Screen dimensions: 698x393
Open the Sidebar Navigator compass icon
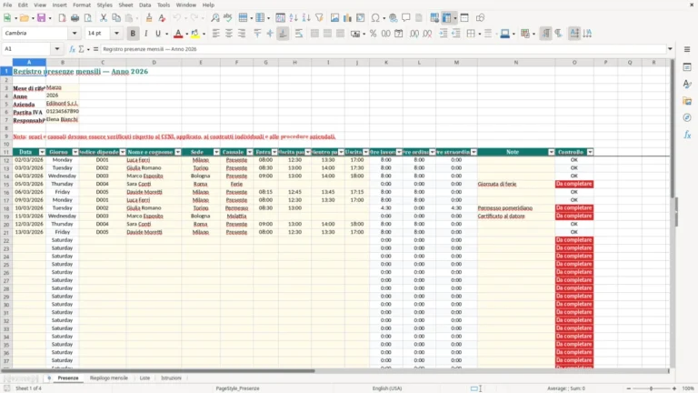(687, 117)
